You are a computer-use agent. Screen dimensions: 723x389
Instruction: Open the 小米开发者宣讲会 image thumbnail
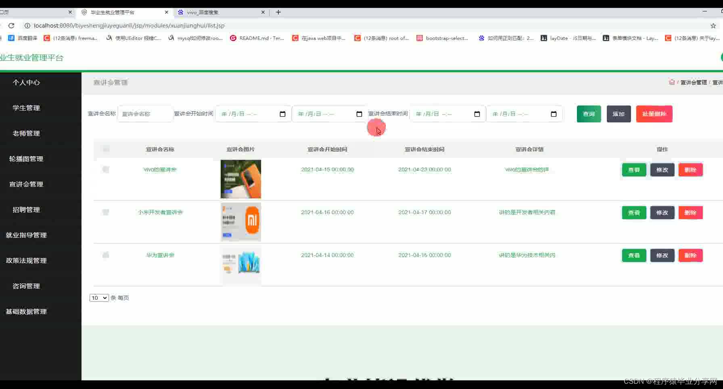point(240,222)
